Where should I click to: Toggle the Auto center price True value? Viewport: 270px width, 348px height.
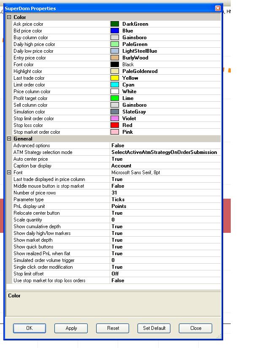[165, 159]
